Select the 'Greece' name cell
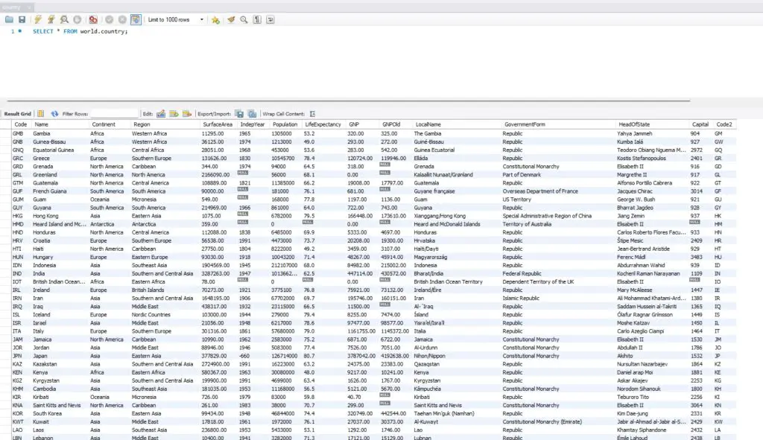The width and height of the screenshot is (763, 440). coord(42,158)
